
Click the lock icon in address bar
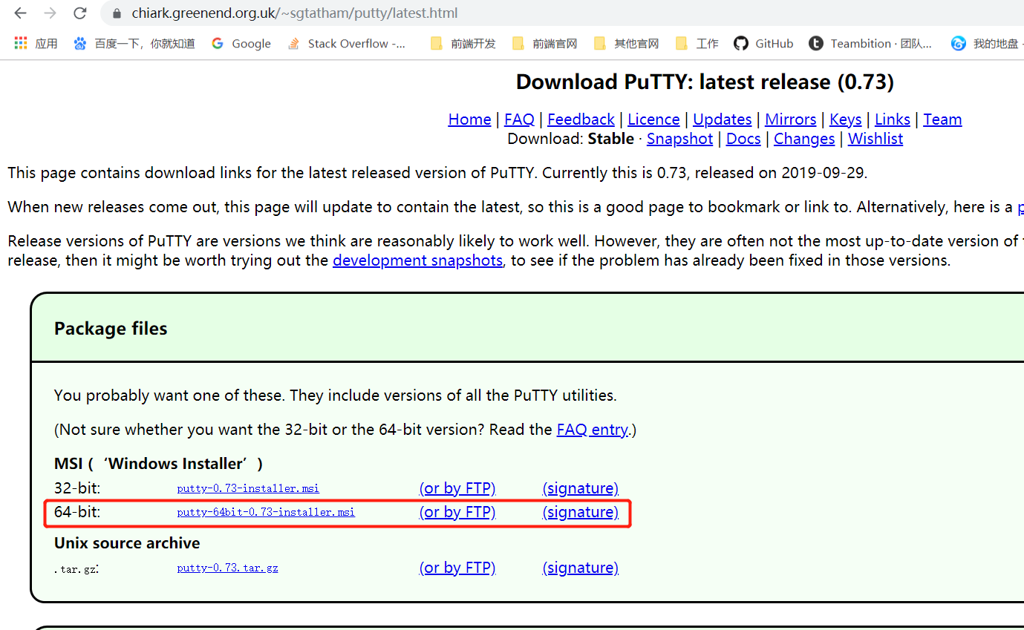[x=116, y=13]
